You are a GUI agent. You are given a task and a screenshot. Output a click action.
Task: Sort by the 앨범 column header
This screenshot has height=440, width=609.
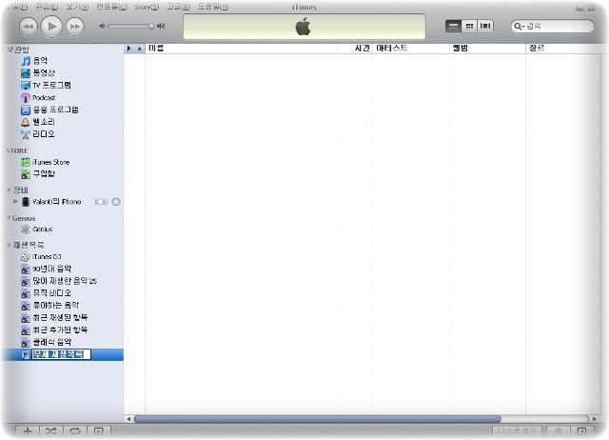[487, 49]
